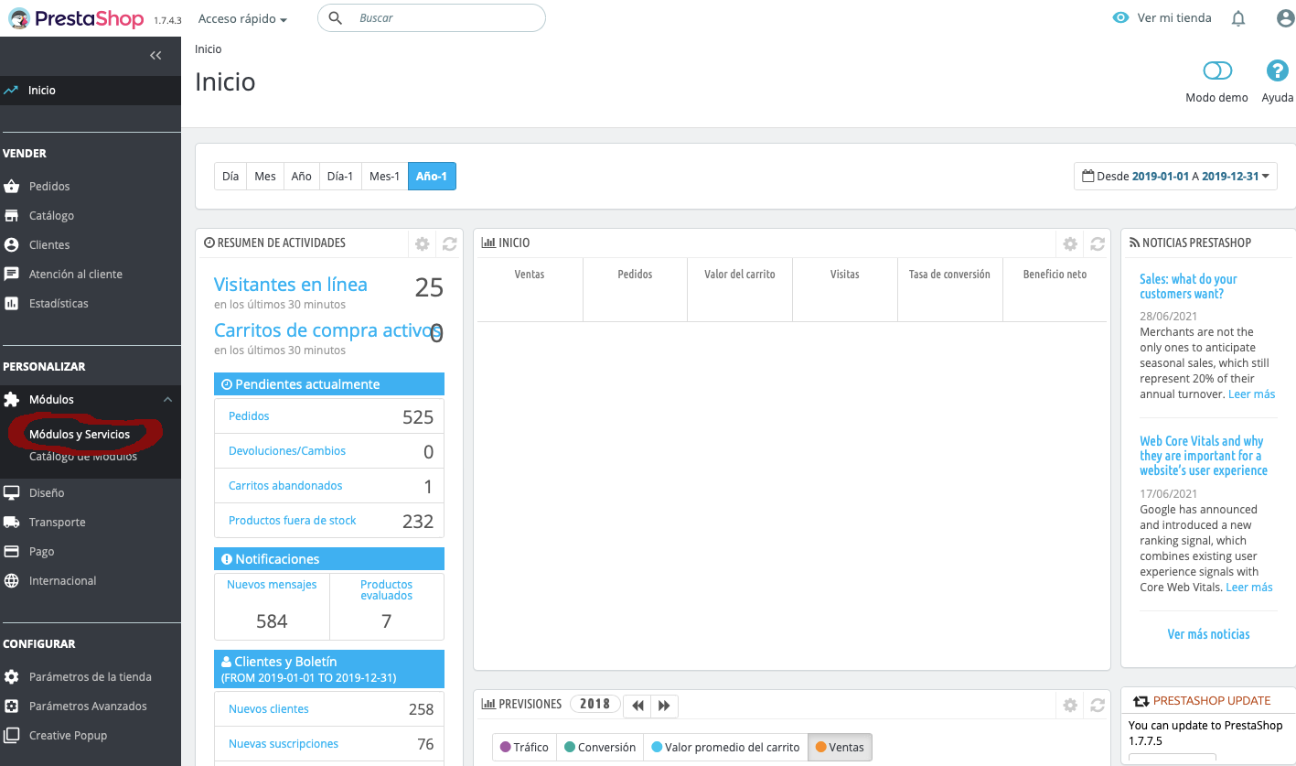Viewport: 1296px width, 766px height.
Task: Open Pedidos in the sidebar
Action: click(49, 187)
